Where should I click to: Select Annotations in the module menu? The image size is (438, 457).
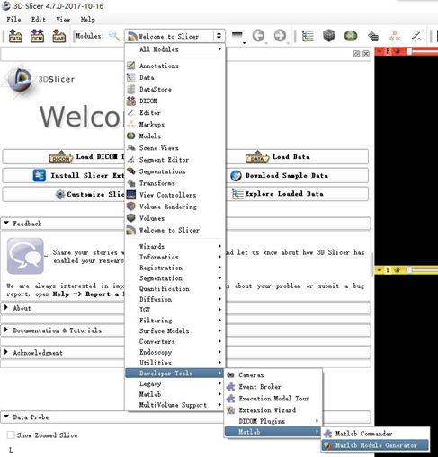(x=174, y=66)
